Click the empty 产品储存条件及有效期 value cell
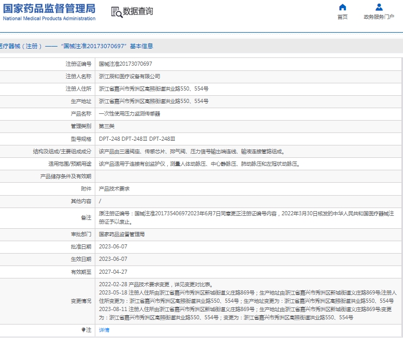The image size is (403, 339). click(248, 176)
